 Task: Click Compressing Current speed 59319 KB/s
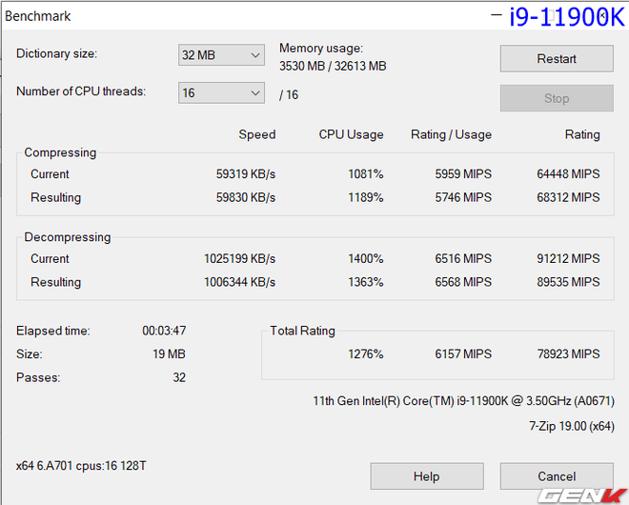[x=245, y=174]
